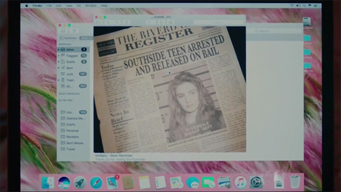Open the yellow Notes app in Dock
Image resolution: width=341 pixels, height=192 pixels.
pyautogui.click(x=144, y=182)
